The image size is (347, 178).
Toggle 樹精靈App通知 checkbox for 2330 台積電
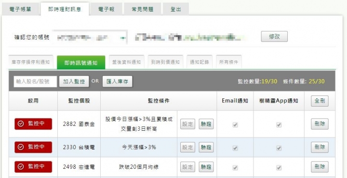click(279, 148)
